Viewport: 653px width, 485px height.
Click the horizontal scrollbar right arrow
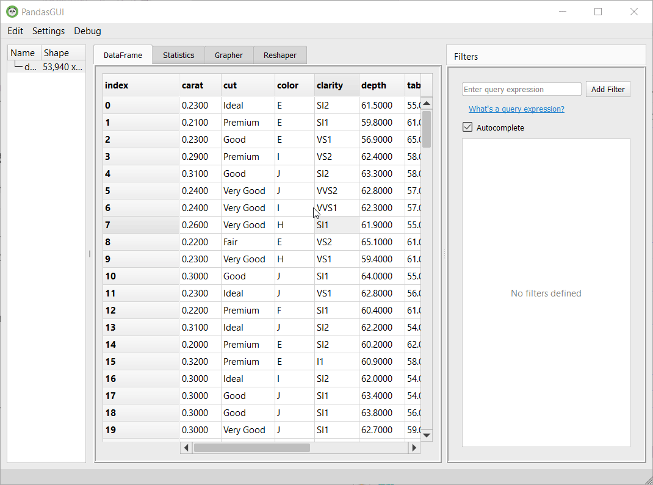point(414,448)
